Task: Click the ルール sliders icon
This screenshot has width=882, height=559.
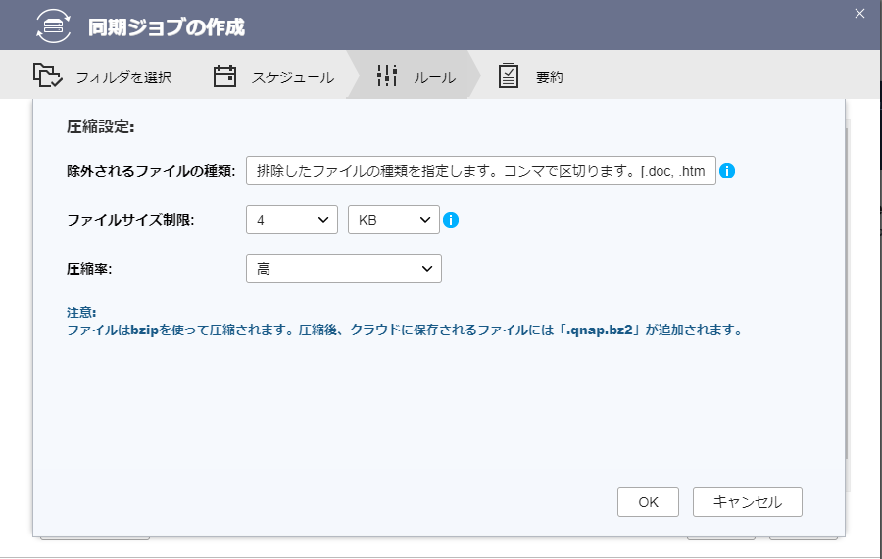Action: [x=387, y=76]
